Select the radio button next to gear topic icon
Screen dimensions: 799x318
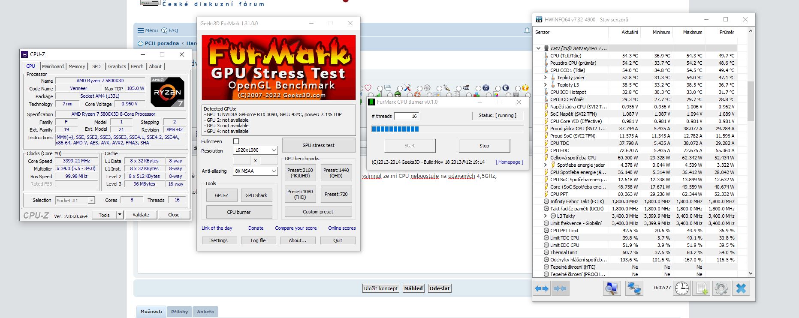click(419, 88)
